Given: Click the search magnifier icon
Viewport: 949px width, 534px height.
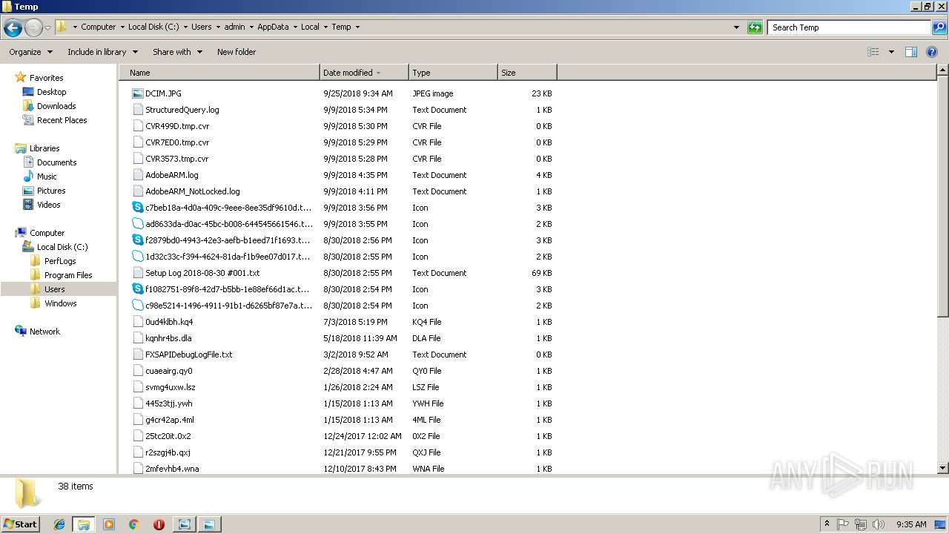Looking at the screenshot, I should (x=939, y=27).
